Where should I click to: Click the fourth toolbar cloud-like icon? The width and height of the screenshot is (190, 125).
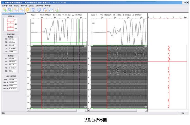pos(21,10)
